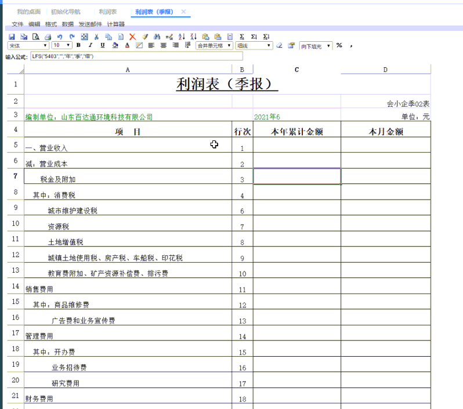Screen dimensions: 463x409
Task: Open the 发送邮件 menu
Action: click(x=90, y=24)
